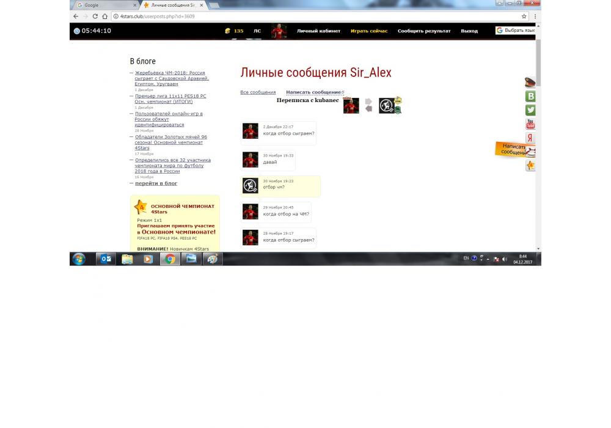Open blog post Пользователей онлайн-игр в России

[x=169, y=119]
